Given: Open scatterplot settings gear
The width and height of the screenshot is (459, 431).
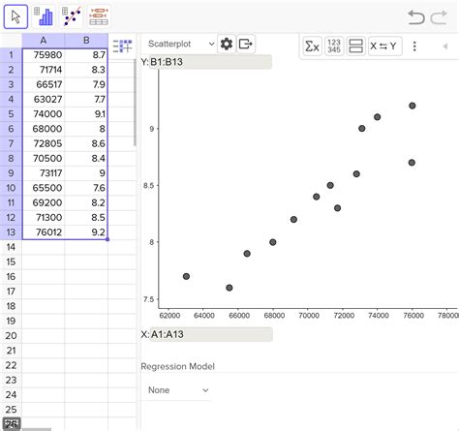Looking at the screenshot, I should click(227, 44).
